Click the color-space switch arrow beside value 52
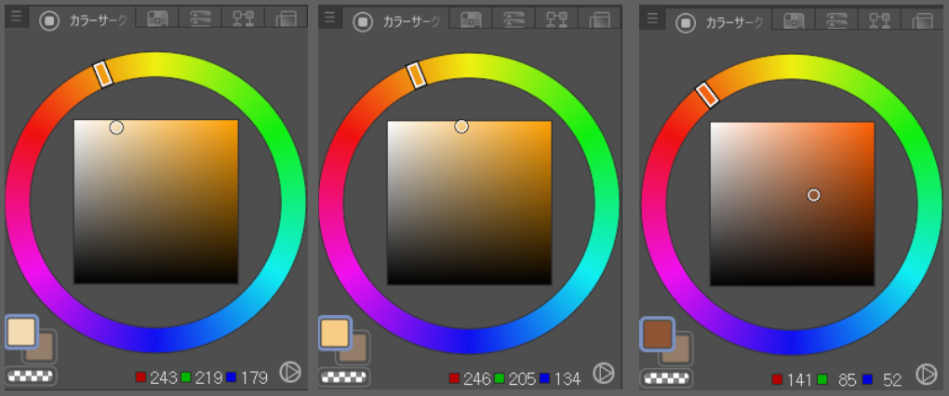 point(926,375)
